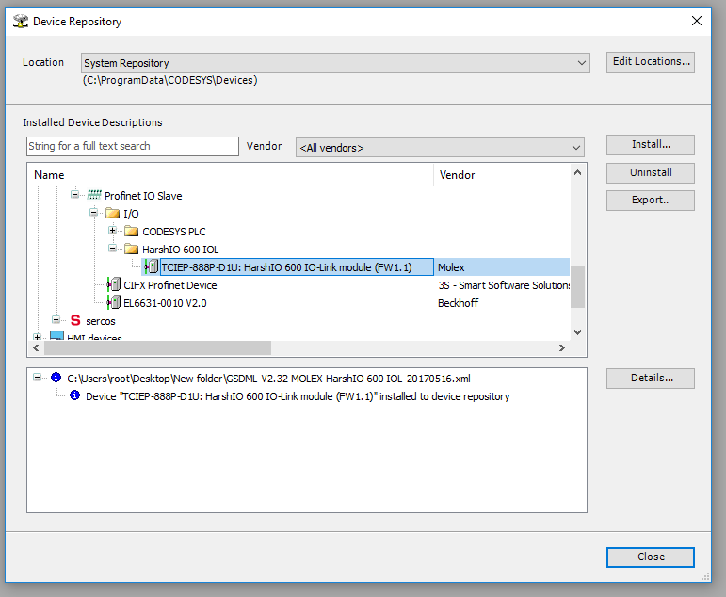This screenshot has width=726, height=597.
Task: Select the CODESYS PLC label
Action: 173,232
